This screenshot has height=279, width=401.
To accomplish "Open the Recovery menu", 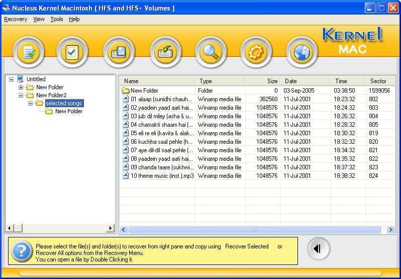I will pos(16,19).
